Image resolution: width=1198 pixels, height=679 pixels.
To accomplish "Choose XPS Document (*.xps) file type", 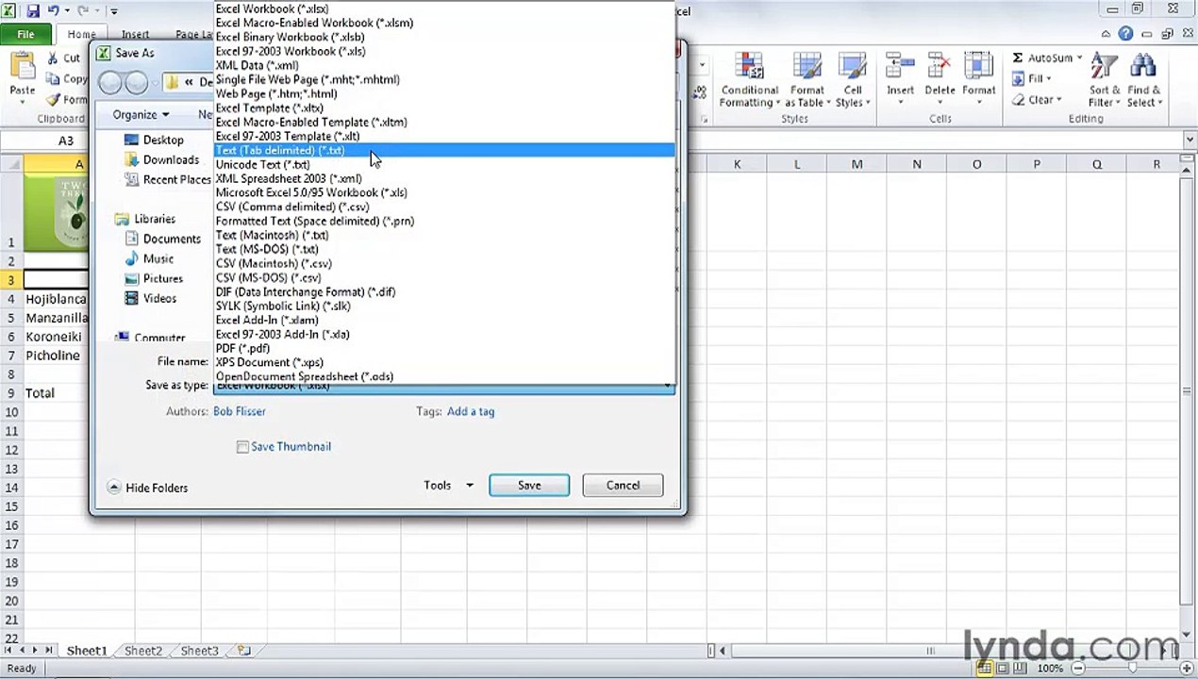I will [x=444, y=362].
